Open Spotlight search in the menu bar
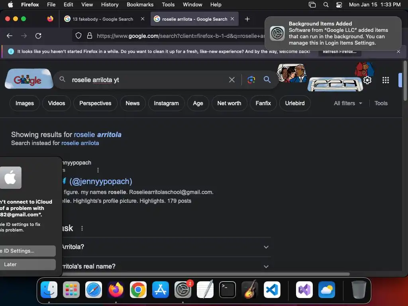The height and width of the screenshot is (306, 408). click(326, 5)
